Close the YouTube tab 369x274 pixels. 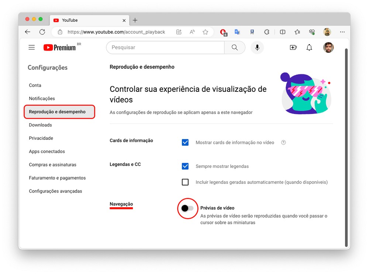click(x=124, y=20)
